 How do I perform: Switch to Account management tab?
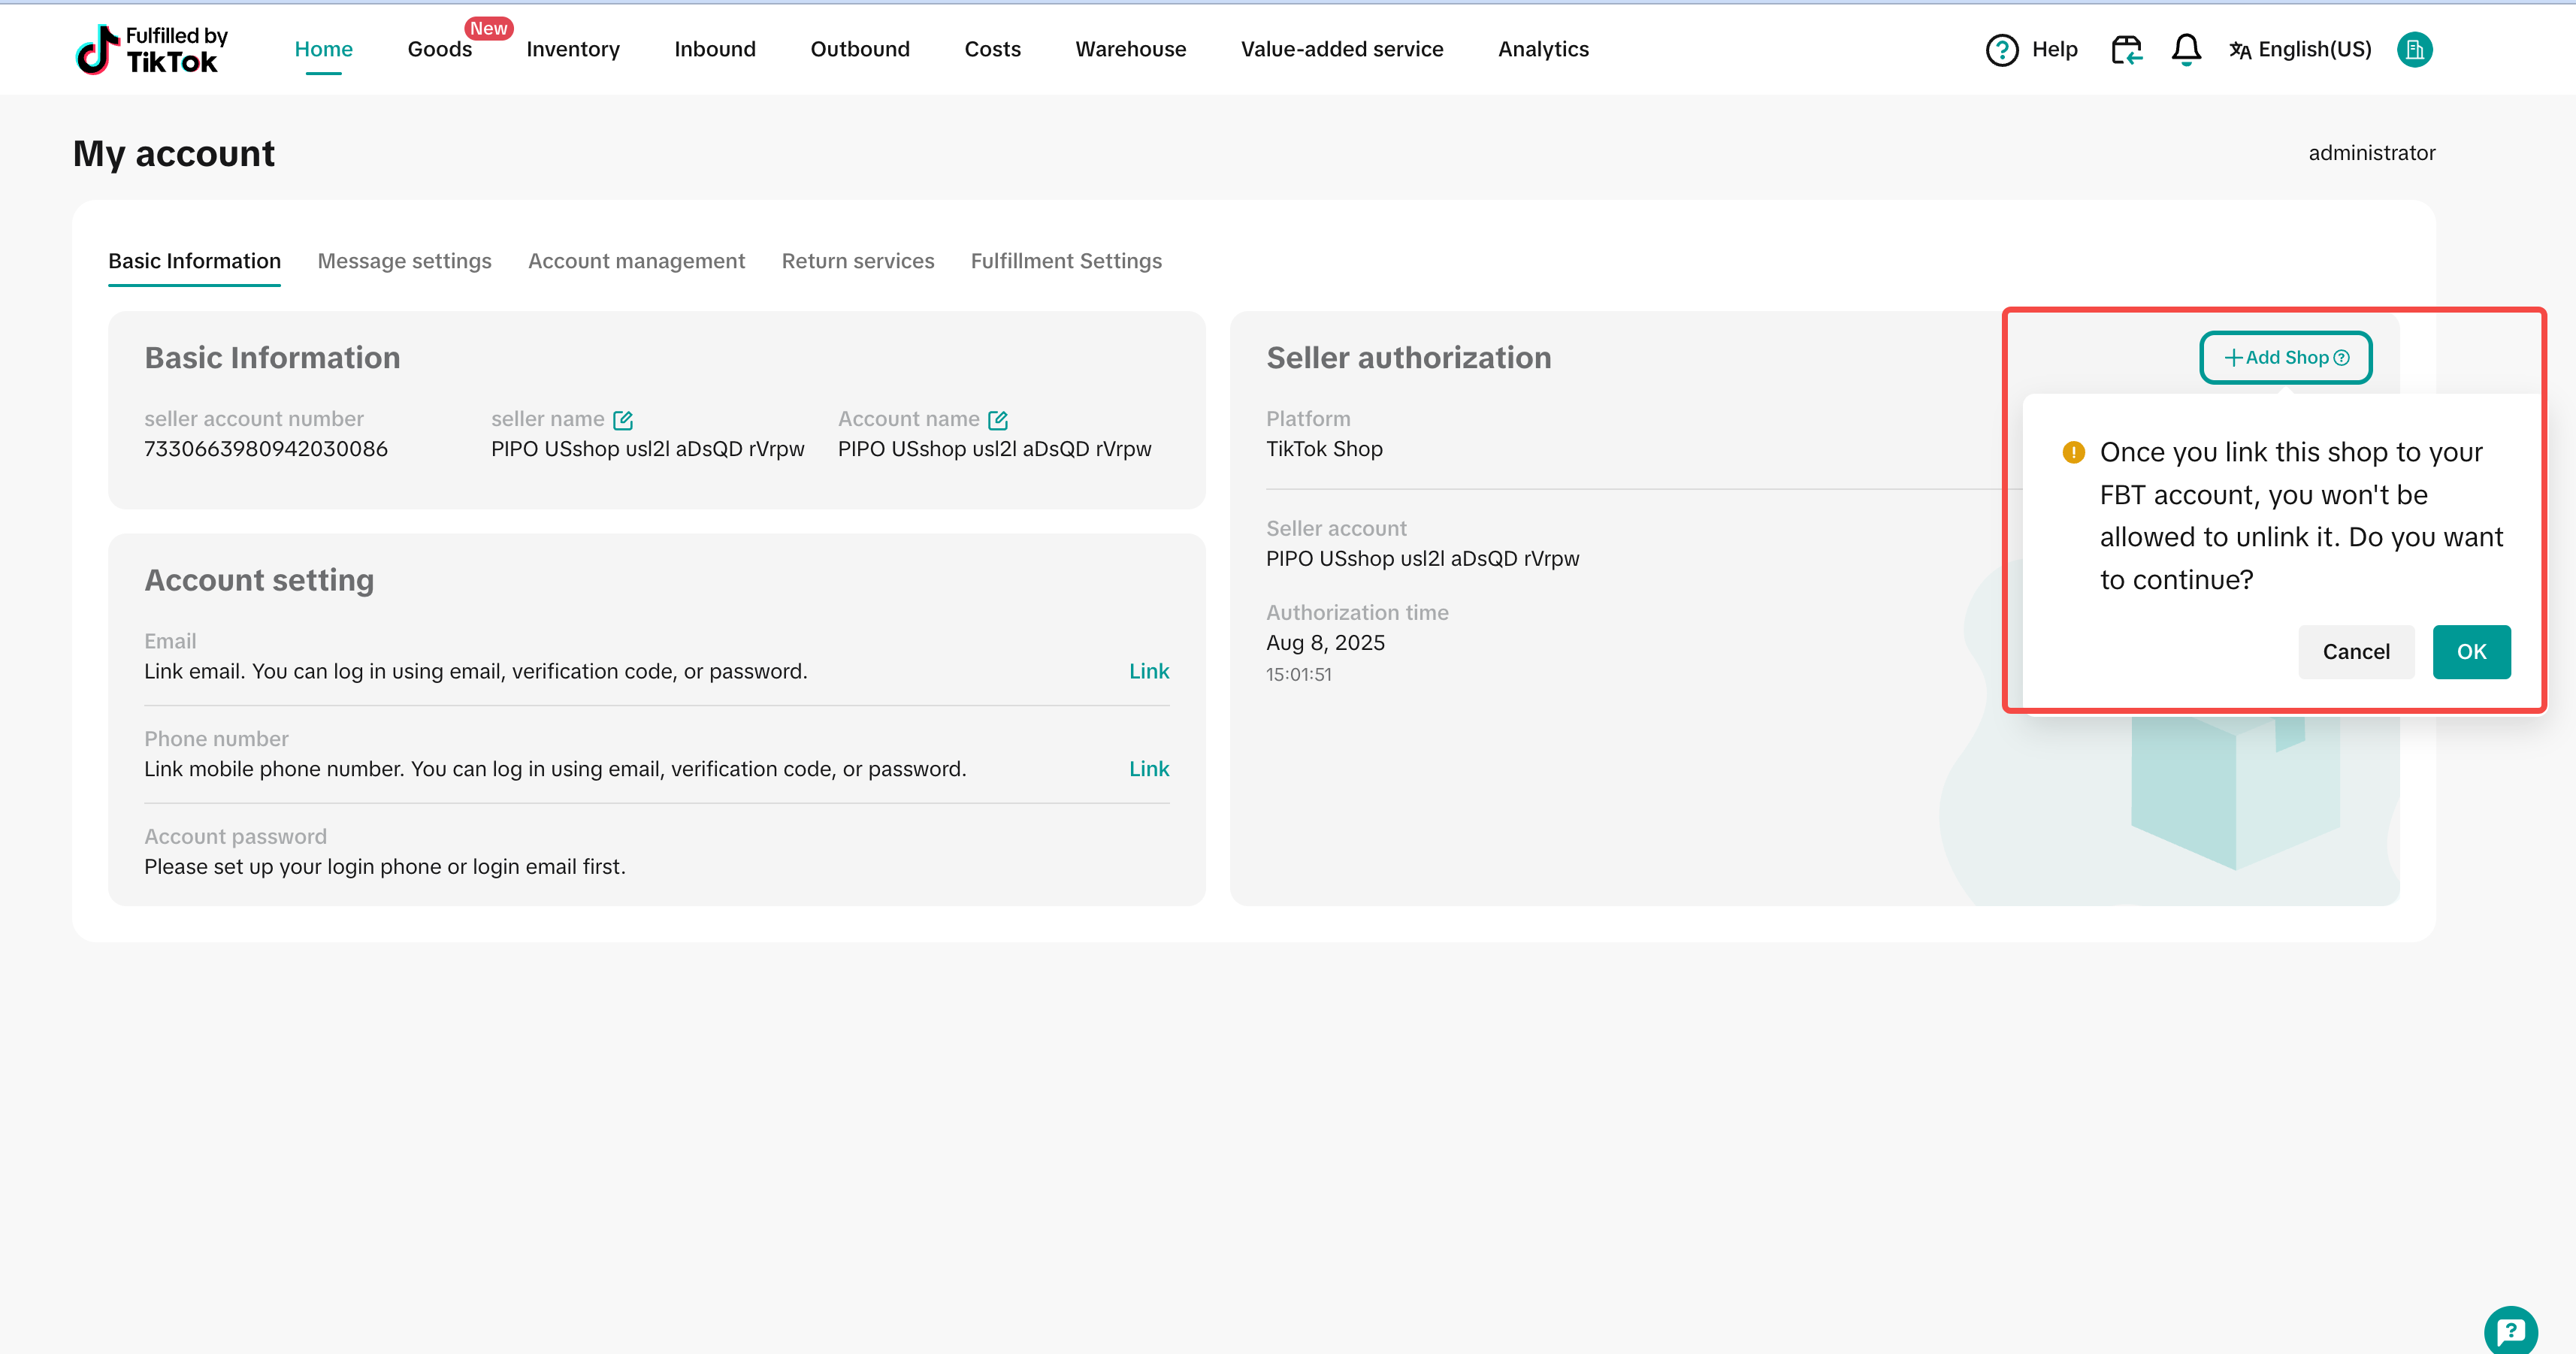(x=636, y=261)
